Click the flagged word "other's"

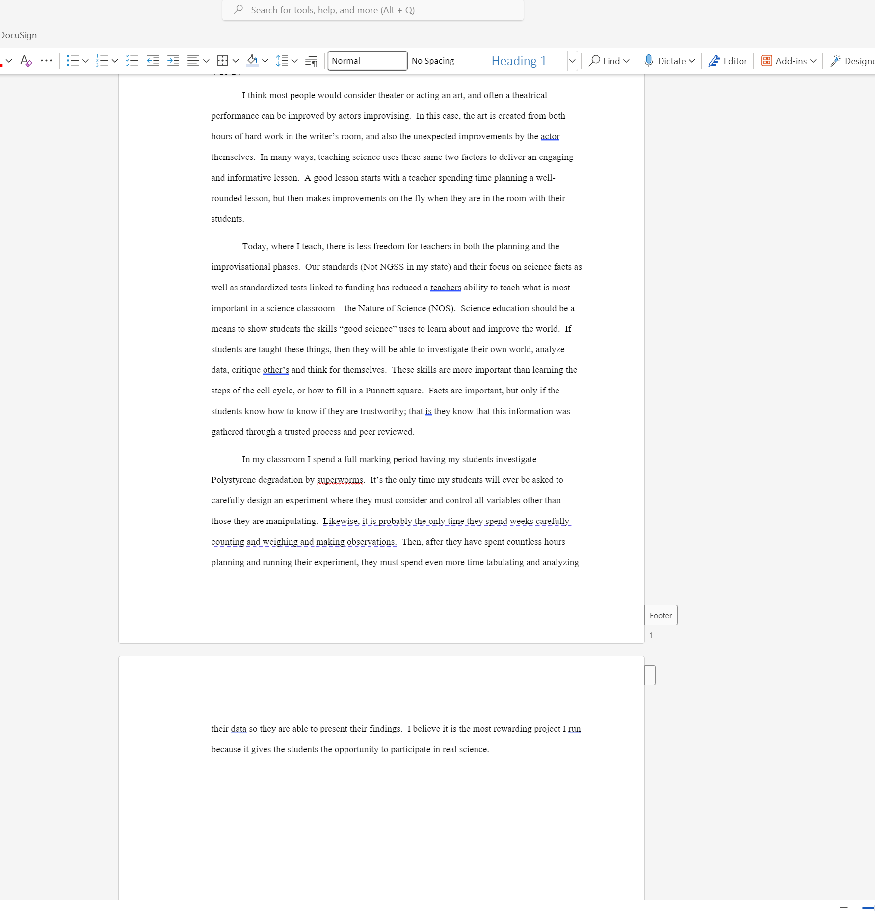click(276, 370)
